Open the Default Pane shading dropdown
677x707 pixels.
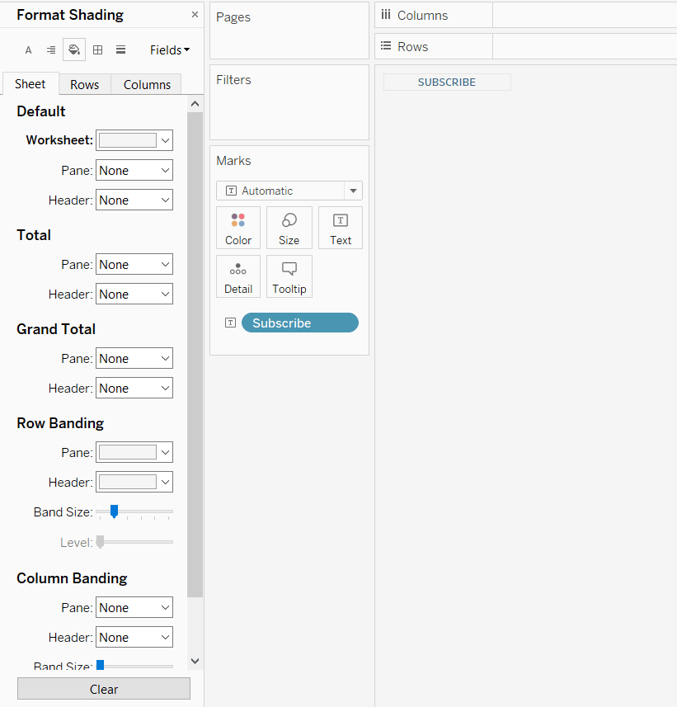point(134,171)
